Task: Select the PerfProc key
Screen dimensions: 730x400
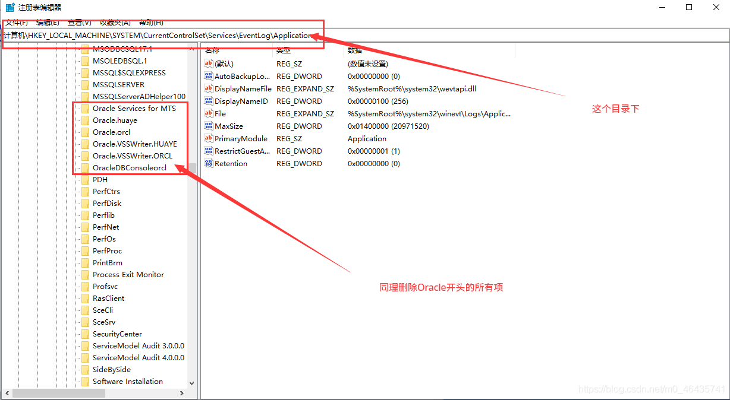Action: (107, 250)
